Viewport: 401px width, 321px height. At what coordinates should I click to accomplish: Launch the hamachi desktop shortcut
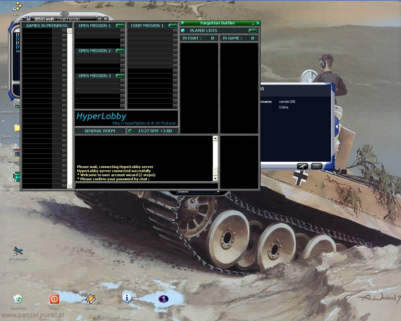(x=18, y=6)
